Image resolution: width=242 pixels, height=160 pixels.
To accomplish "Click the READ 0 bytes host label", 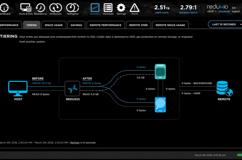I will click(41, 94).
